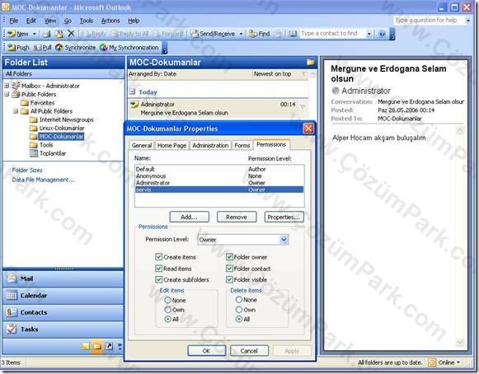The width and height of the screenshot is (479, 374).
Task: Collapse the Public Folders tree node
Action: [x=7, y=94]
